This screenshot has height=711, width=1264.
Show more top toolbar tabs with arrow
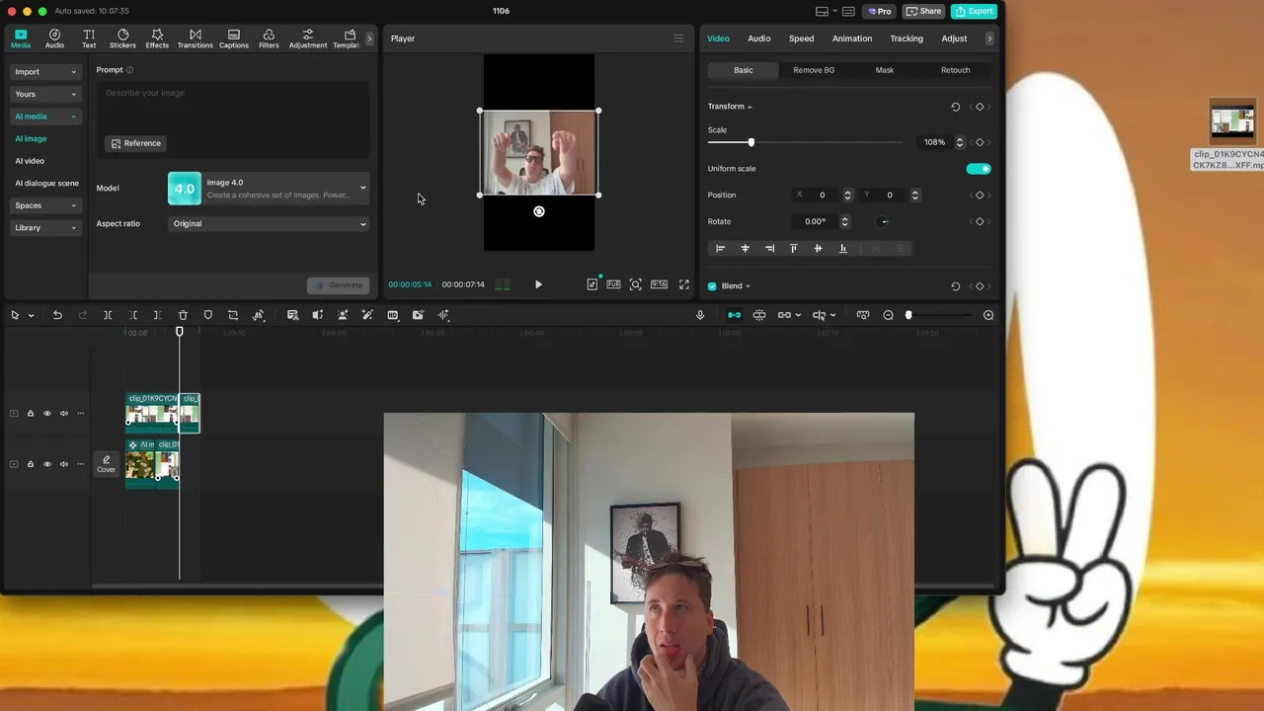pyautogui.click(x=369, y=39)
